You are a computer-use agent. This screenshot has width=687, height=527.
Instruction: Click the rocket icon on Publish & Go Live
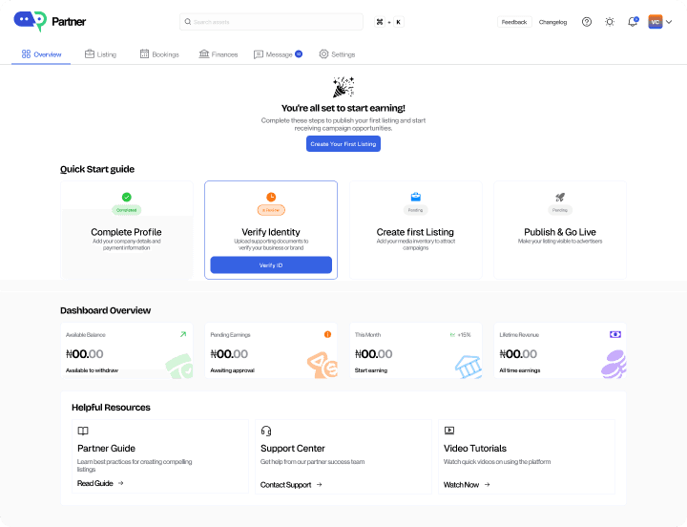coord(560,197)
